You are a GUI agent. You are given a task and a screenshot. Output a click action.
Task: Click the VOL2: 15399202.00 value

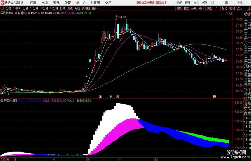pyautogui.click(x=54, y=101)
